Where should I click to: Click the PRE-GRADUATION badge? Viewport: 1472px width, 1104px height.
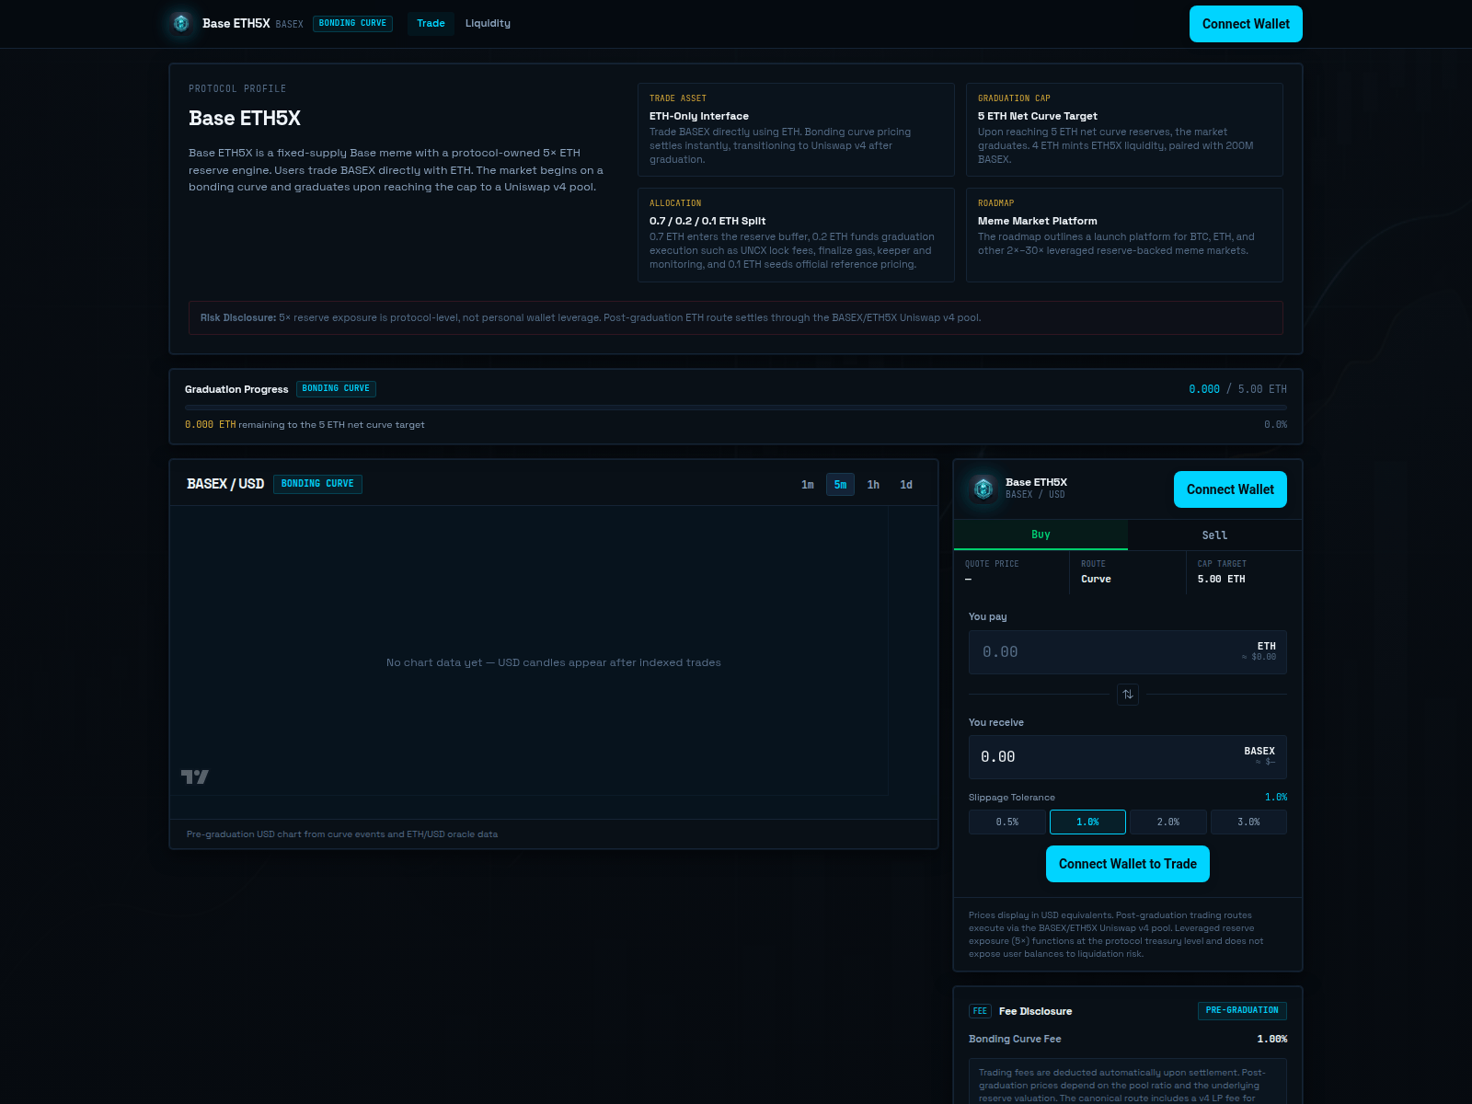click(1242, 1010)
